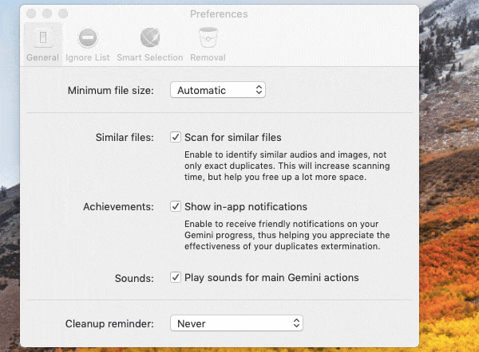Viewport: 479px width, 352px height.
Task: Click the 'Minimum file size:' label
Action: tap(111, 91)
